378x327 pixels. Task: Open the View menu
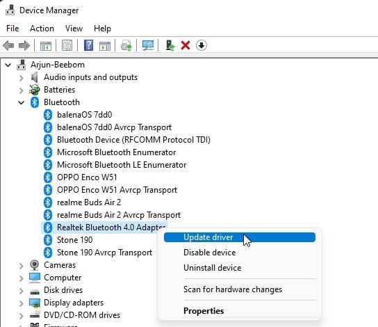point(74,29)
